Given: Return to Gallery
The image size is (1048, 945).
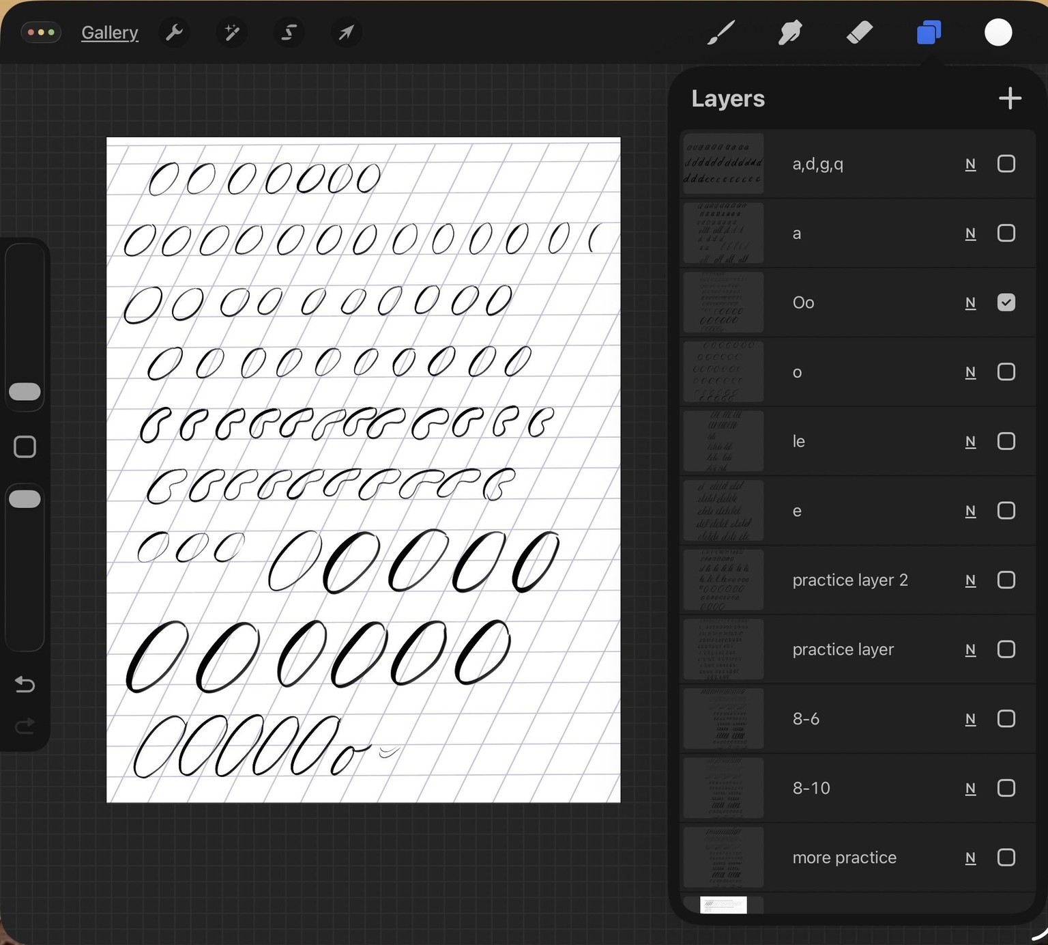Looking at the screenshot, I should point(110,32).
